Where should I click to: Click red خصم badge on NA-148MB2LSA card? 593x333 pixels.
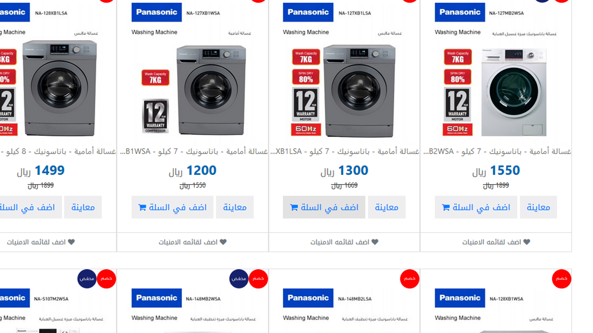(x=410, y=279)
